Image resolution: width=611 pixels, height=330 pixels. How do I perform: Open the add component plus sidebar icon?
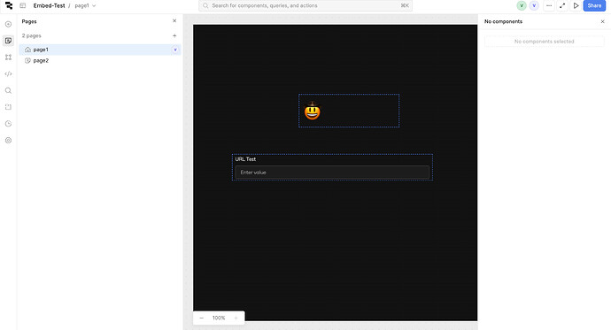(x=8, y=24)
